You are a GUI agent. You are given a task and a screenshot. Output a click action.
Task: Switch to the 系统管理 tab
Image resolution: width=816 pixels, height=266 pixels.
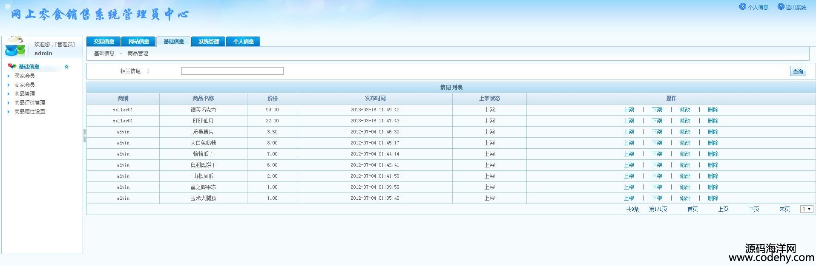[209, 42]
